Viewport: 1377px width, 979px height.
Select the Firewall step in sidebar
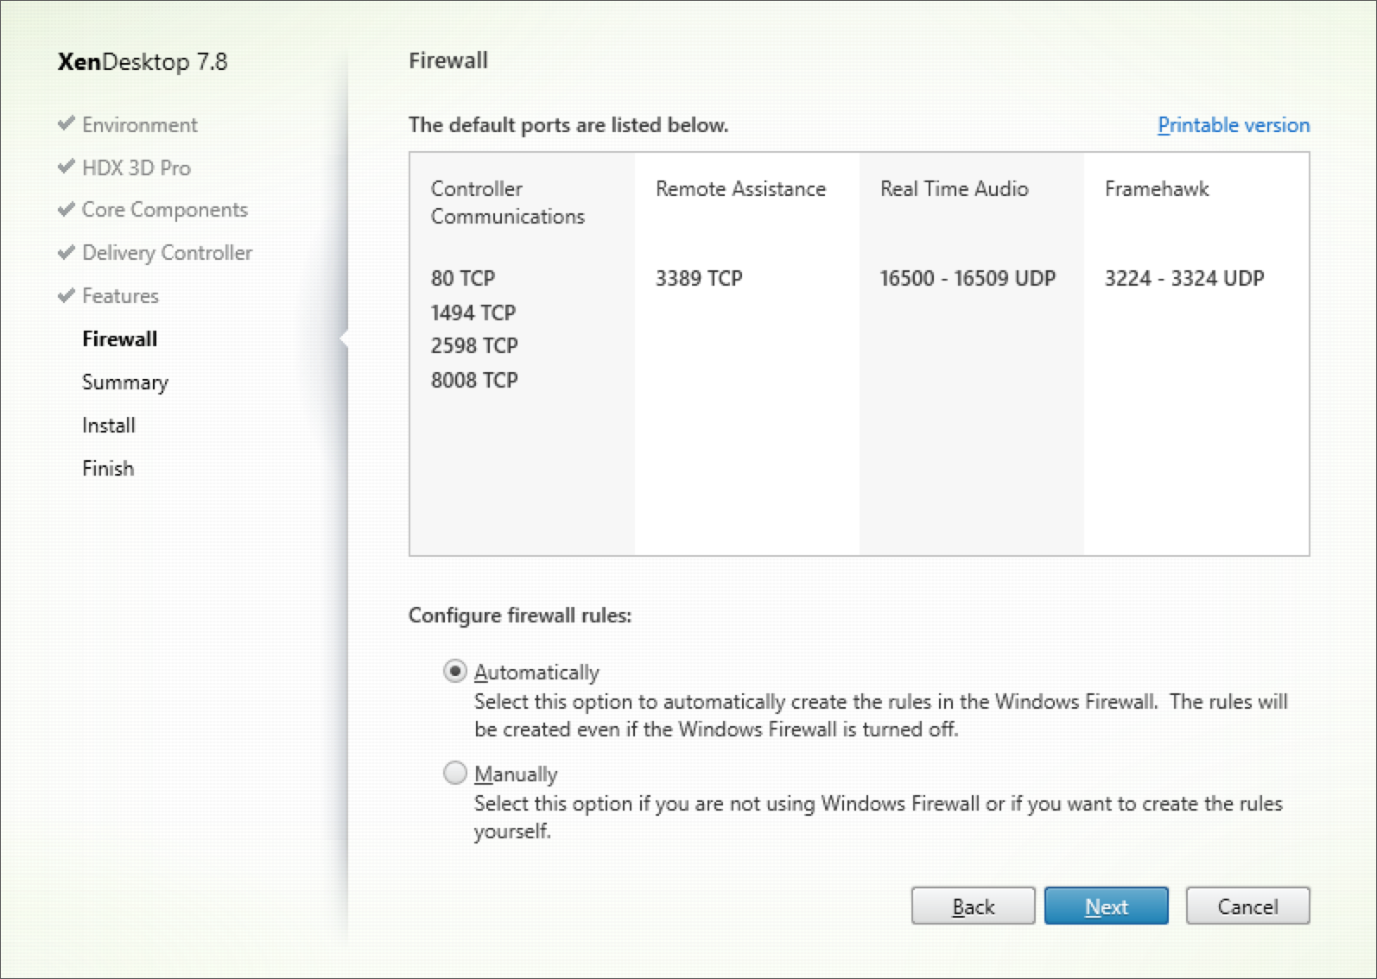pyautogui.click(x=120, y=339)
